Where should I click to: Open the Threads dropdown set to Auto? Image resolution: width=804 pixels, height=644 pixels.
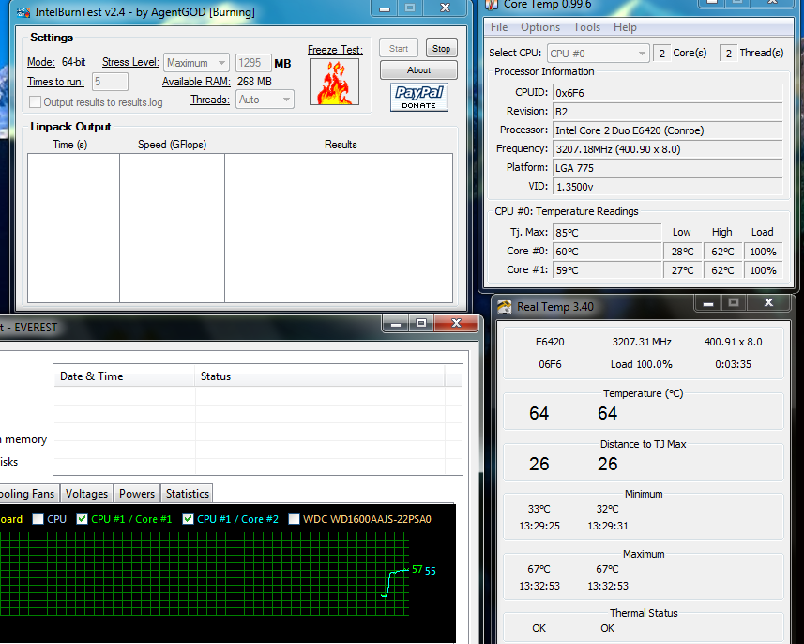coord(265,100)
